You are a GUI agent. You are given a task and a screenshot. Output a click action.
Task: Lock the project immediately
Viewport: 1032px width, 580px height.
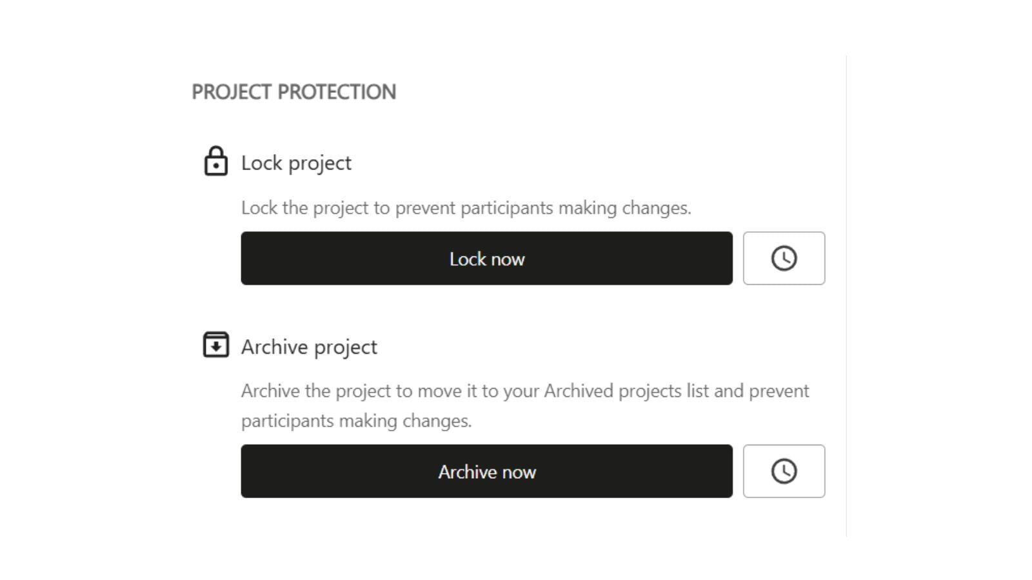(x=486, y=258)
